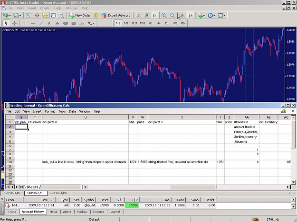Viewport: 297px width, 222px height.
Task: Click the New Order button
Action: [x=80, y=16]
